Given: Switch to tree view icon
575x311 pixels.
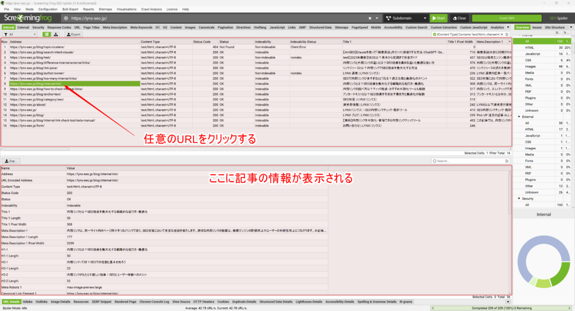Looking at the screenshot, I should (56, 34).
